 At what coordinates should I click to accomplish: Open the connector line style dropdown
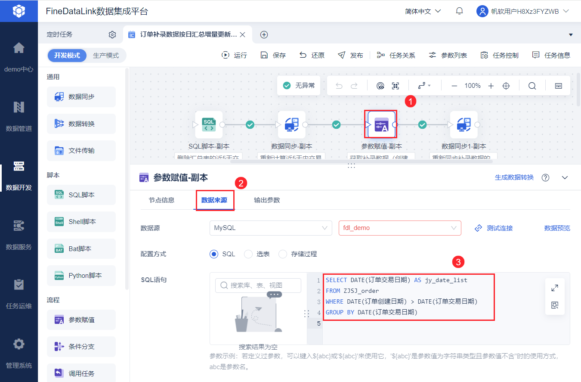click(424, 86)
